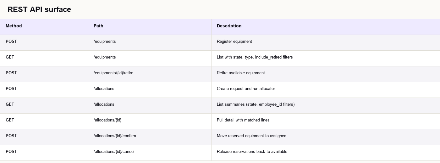This screenshot has width=440, height=163.
Task: Select /allocations path in List summaries row
Action: (x=104, y=104)
